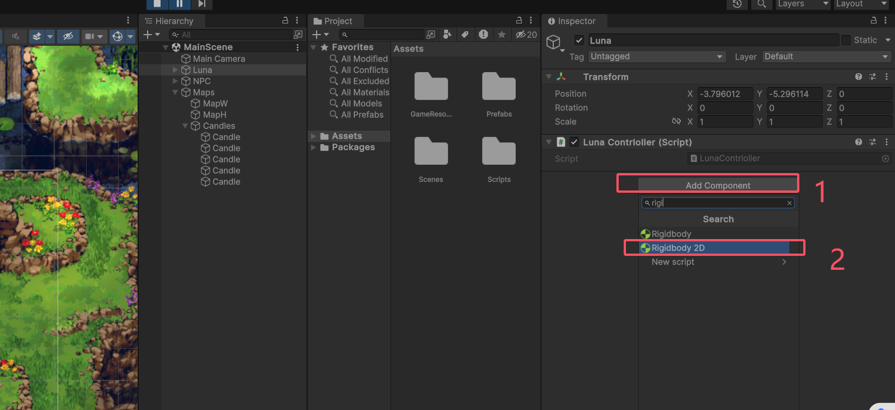Lock the Hierarchy panel
Screen dimensions: 895x410
point(285,20)
